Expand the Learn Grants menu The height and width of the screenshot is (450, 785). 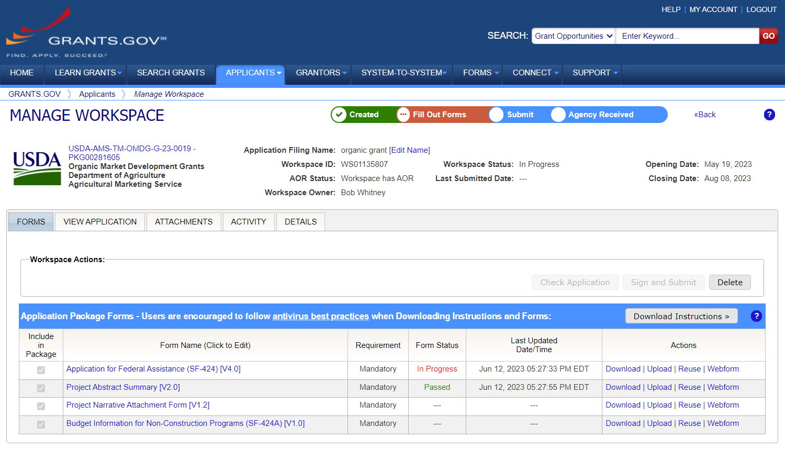(x=87, y=73)
